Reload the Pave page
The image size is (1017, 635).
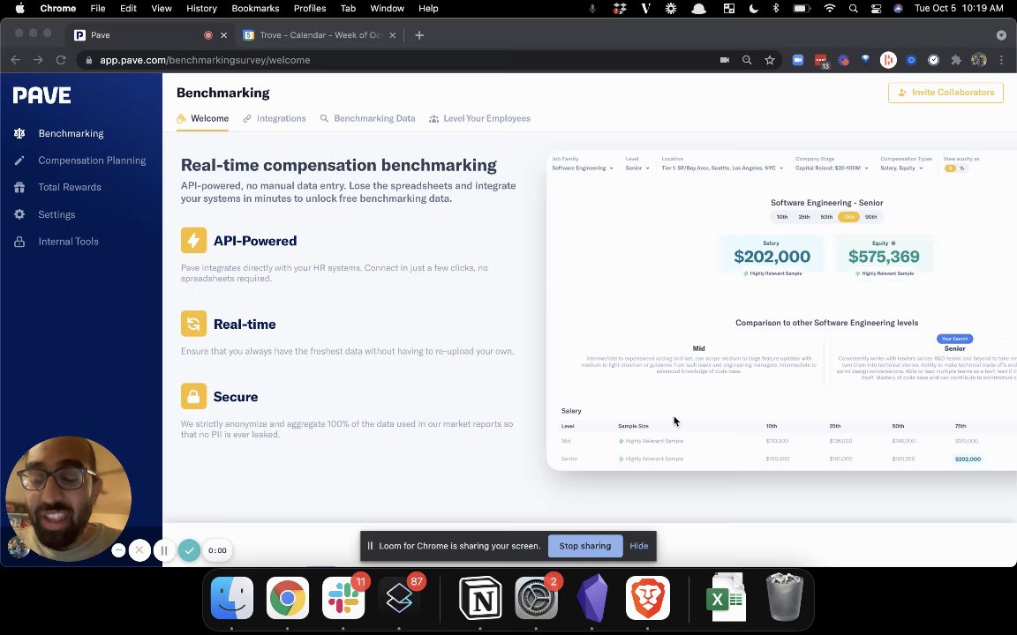(x=61, y=60)
